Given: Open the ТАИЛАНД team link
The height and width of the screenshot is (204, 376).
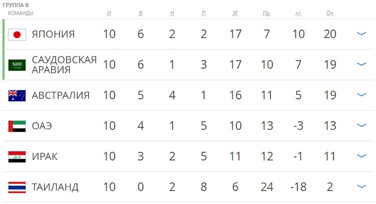Looking at the screenshot, I should (x=55, y=187).
